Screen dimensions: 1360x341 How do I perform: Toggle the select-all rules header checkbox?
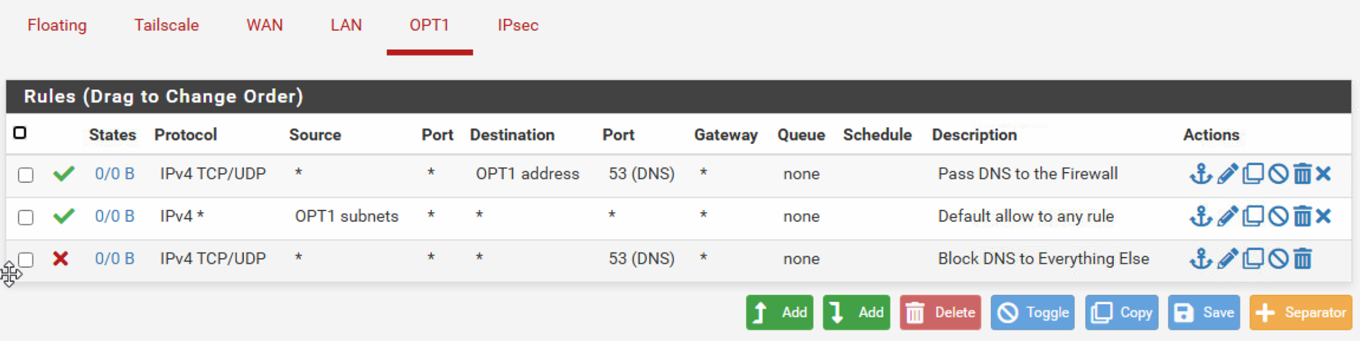click(x=20, y=133)
